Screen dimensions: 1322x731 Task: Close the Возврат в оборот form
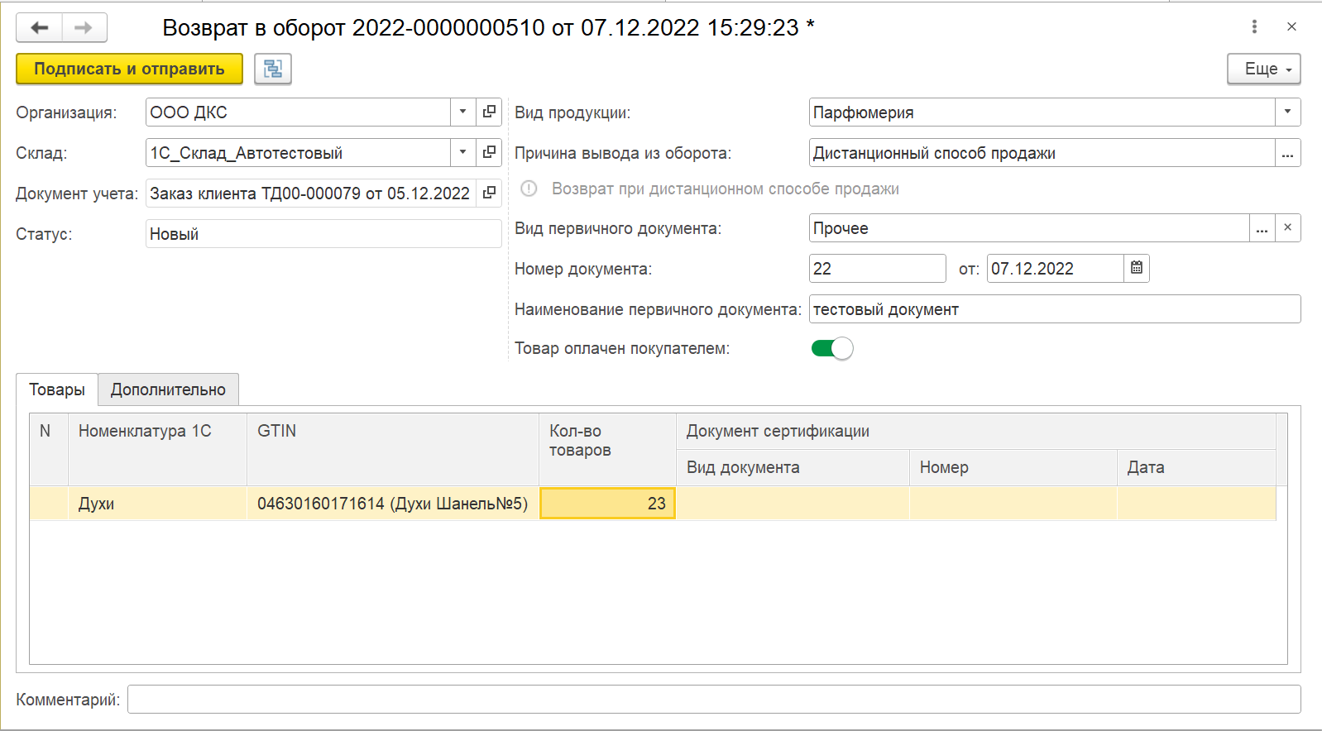[x=1291, y=27]
